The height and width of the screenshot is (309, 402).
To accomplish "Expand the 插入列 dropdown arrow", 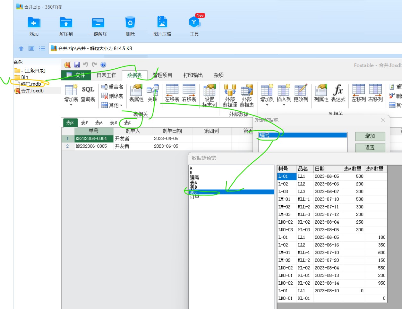I will (x=284, y=105).
